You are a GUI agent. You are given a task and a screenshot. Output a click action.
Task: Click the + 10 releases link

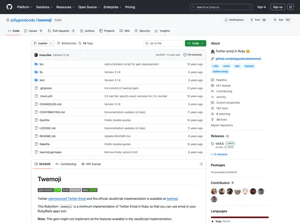219,154
